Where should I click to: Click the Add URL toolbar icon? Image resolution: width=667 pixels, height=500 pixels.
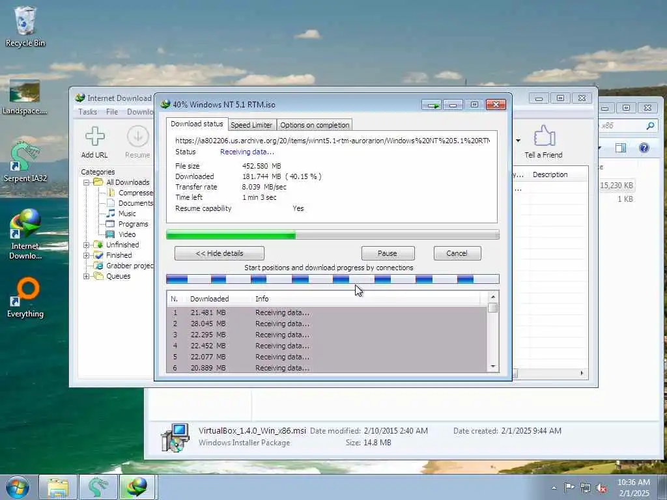[x=94, y=143]
